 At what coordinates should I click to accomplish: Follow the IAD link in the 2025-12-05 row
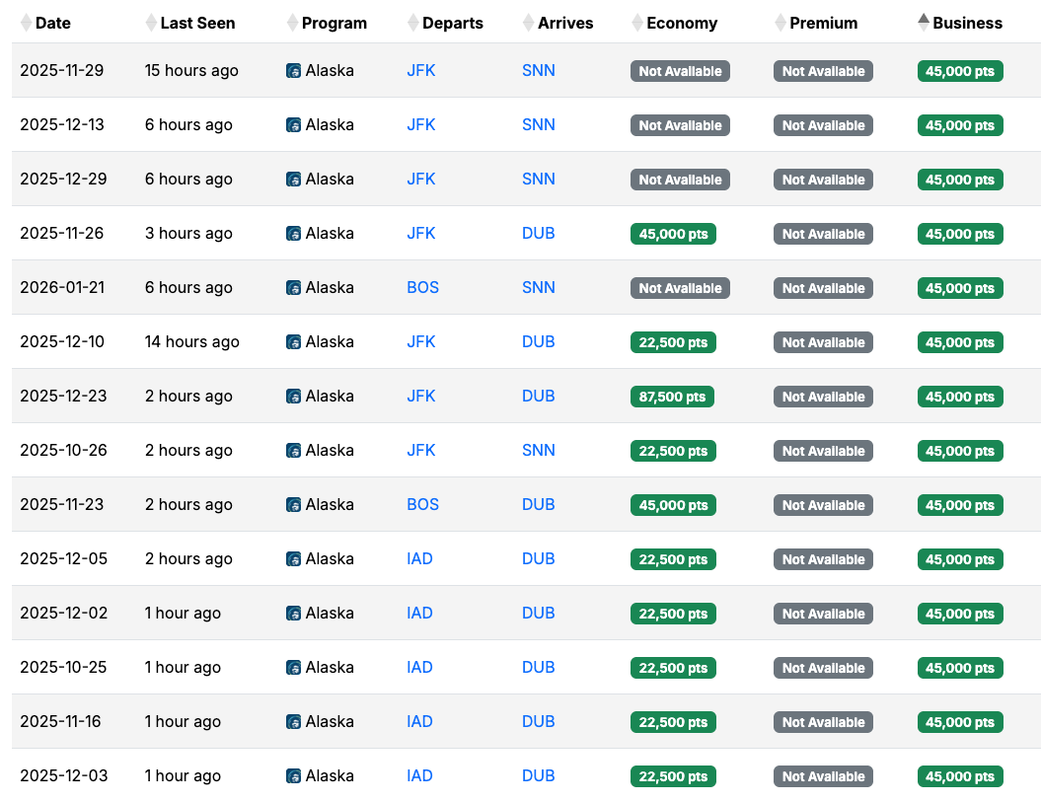pyautogui.click(x=419, y=559)
